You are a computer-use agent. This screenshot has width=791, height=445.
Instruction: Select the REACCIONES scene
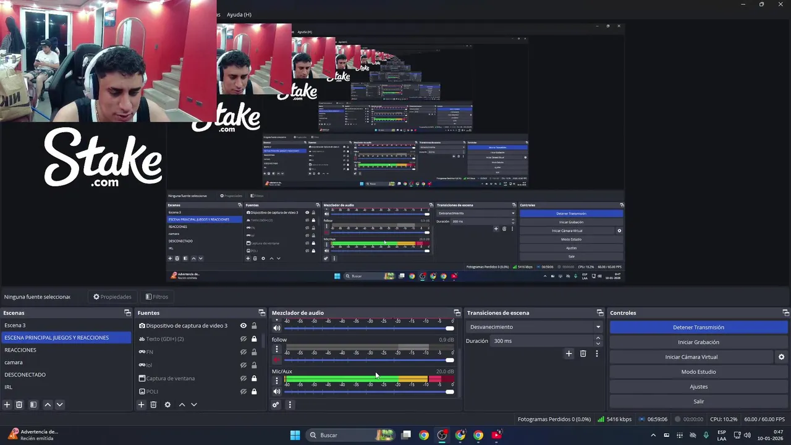click(66, 350)
